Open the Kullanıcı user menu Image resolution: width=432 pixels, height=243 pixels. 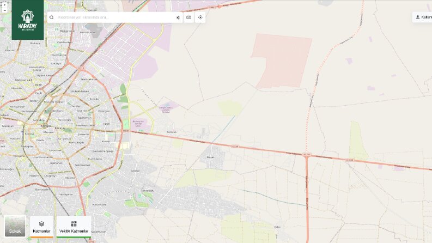pos(423,17)
